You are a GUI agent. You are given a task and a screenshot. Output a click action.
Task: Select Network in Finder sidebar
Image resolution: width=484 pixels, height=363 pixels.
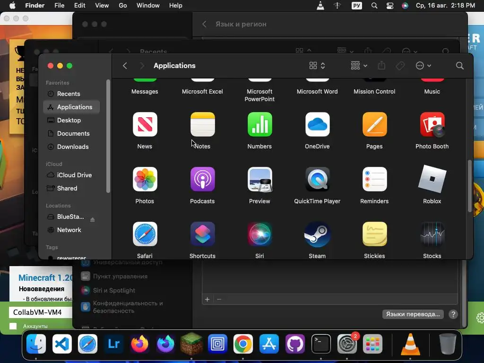pyautogui.click(x=72, y=230)
